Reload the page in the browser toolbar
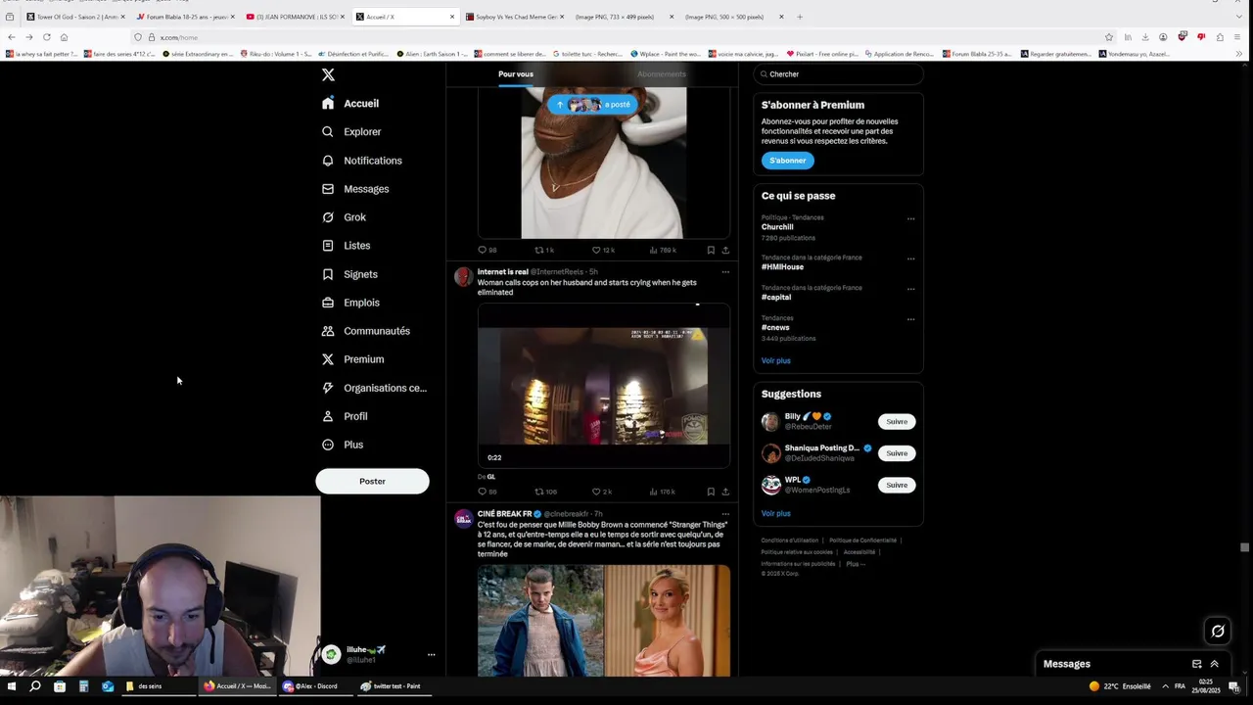 (x=46, y=37)
